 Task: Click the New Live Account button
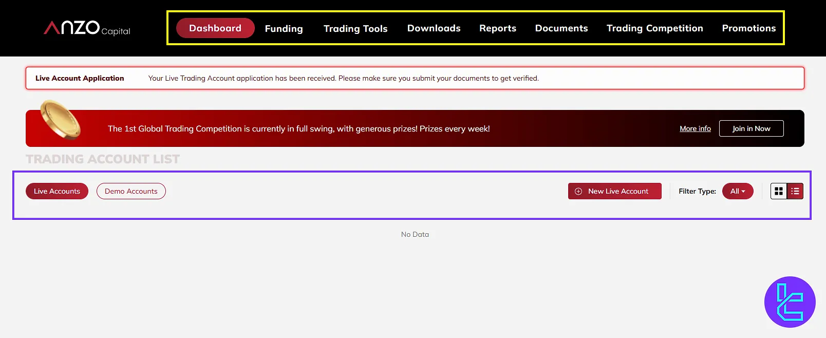click(x=614, y=191)
